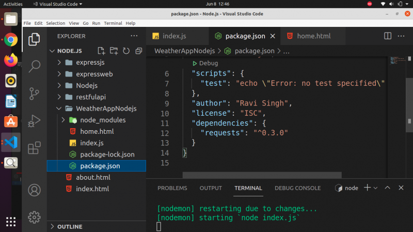Open Ubuntu Software from the dock
This screenshot has width=413, height=232.
11,121
